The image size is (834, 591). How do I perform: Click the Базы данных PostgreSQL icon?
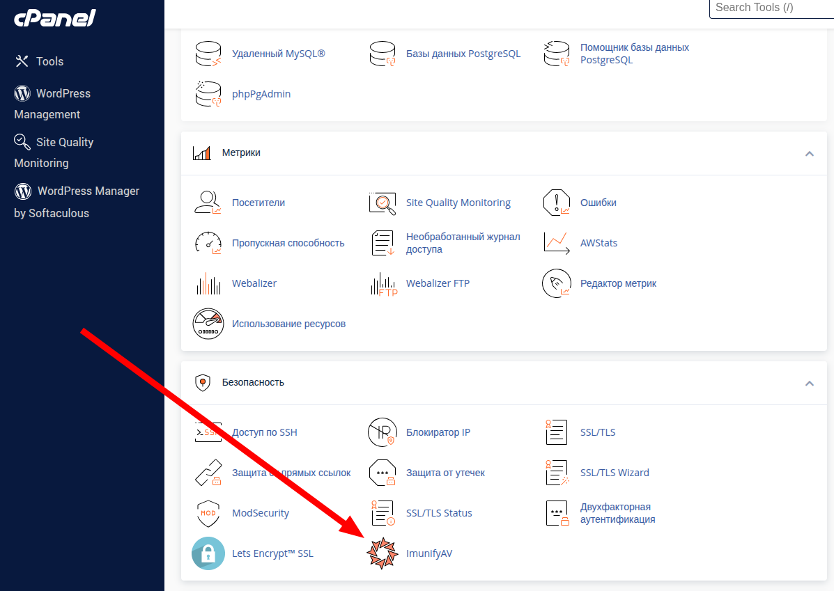(383, 54)
